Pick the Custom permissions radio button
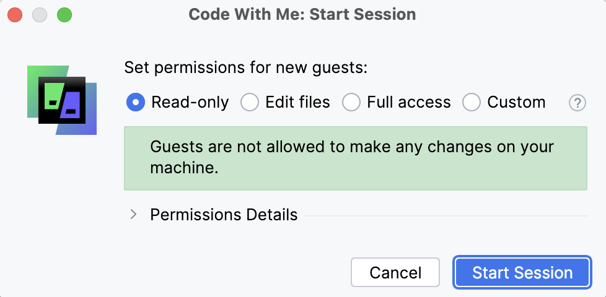 click(x=472, y=102)
